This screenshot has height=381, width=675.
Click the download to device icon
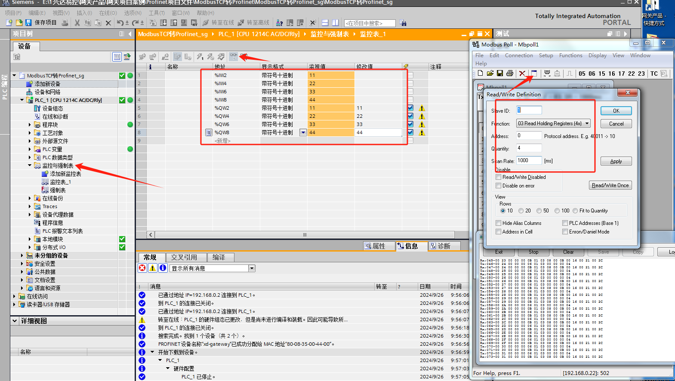click(x=163, y=23)
